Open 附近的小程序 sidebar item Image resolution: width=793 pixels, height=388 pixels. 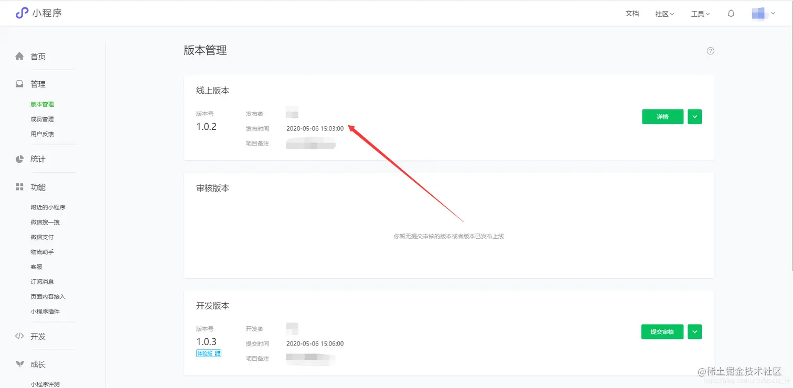click(x=48, y=207)
